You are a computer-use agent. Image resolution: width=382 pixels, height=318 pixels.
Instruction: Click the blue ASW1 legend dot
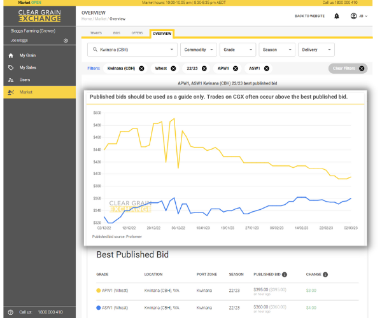coord(99,308)
